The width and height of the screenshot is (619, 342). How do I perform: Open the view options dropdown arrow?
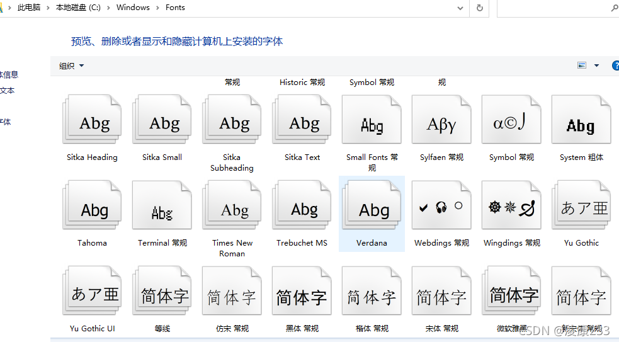point(596,66)
